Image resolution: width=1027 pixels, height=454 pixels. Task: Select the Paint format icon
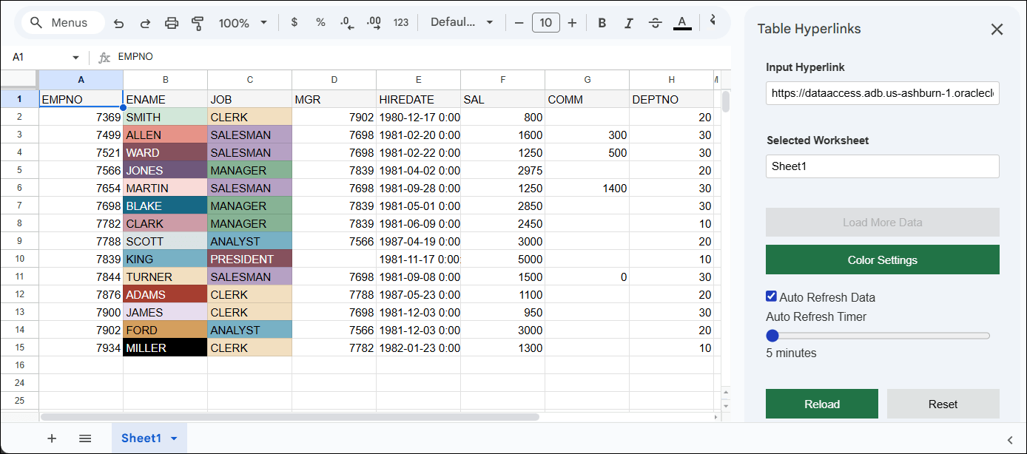(x=198, y=23)
